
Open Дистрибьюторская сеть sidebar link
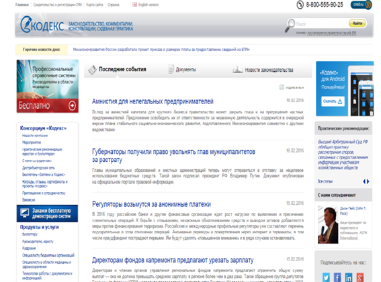[38, 168]
